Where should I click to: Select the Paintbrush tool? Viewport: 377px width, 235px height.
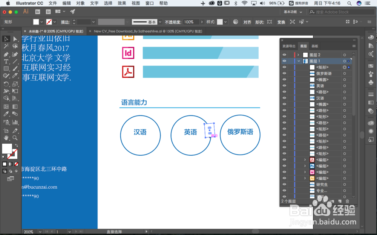pyautogui.click(x=15, y=68)
